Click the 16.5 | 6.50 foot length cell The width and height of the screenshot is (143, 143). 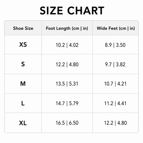[67, 123]
